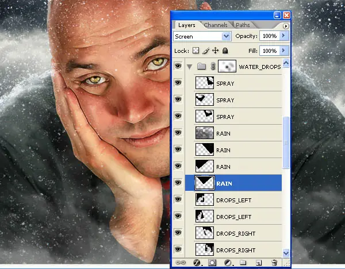The image size is (345, 269).
Task: Enable Lock Image Pixels brush icon
Action: pos(205,51)
